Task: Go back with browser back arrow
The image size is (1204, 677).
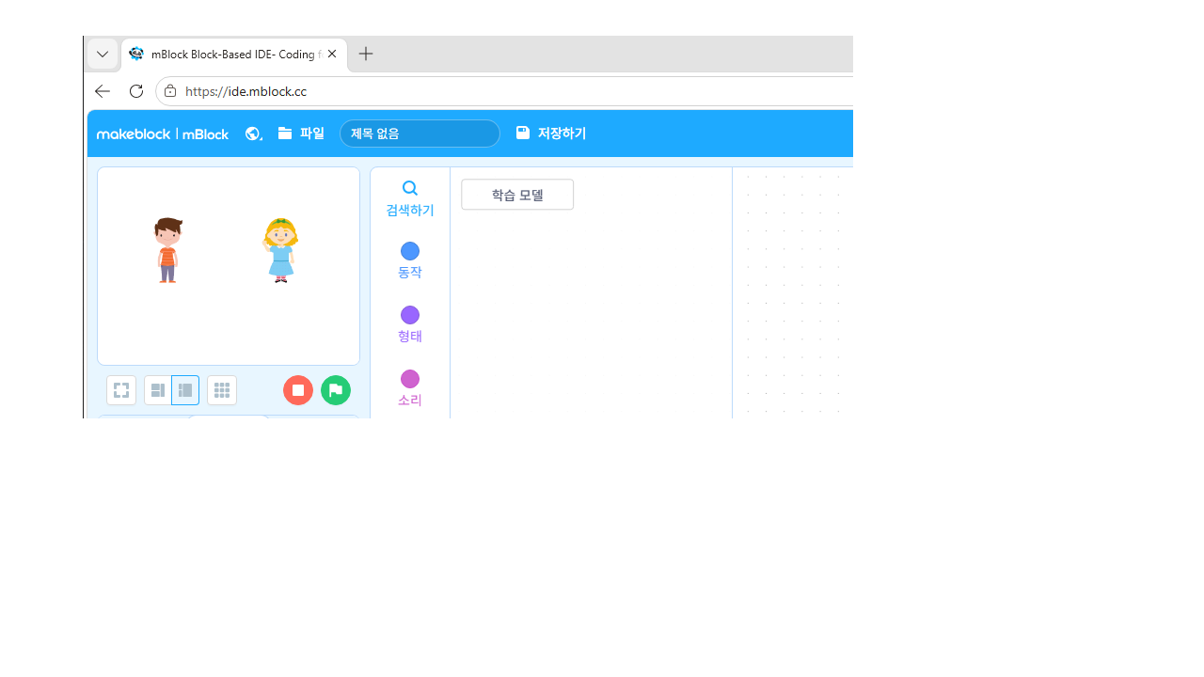Action: tap(103, 91)
